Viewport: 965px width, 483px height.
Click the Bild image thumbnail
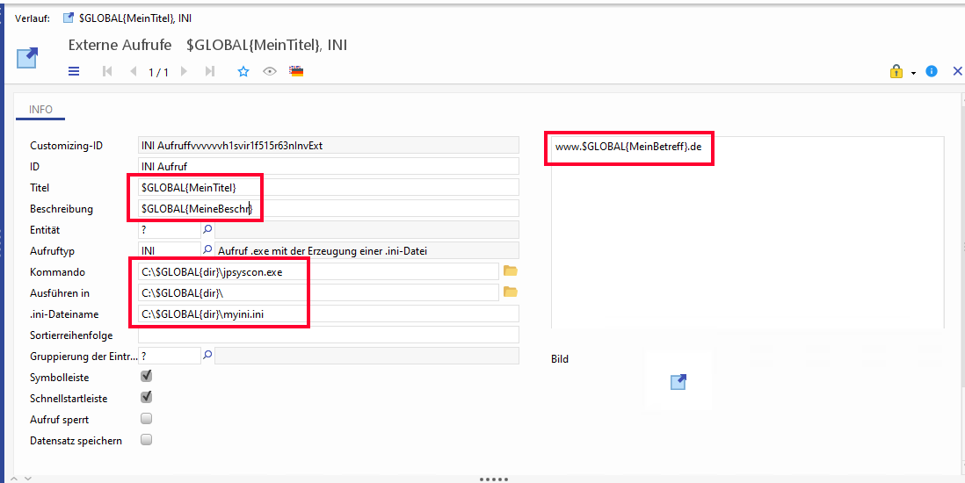[x=678, y=381]
